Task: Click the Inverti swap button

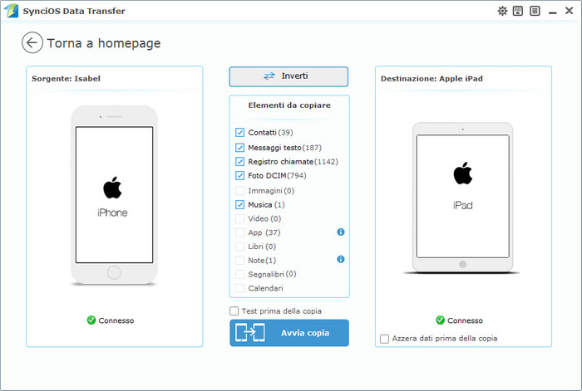Action: [289, 76]
